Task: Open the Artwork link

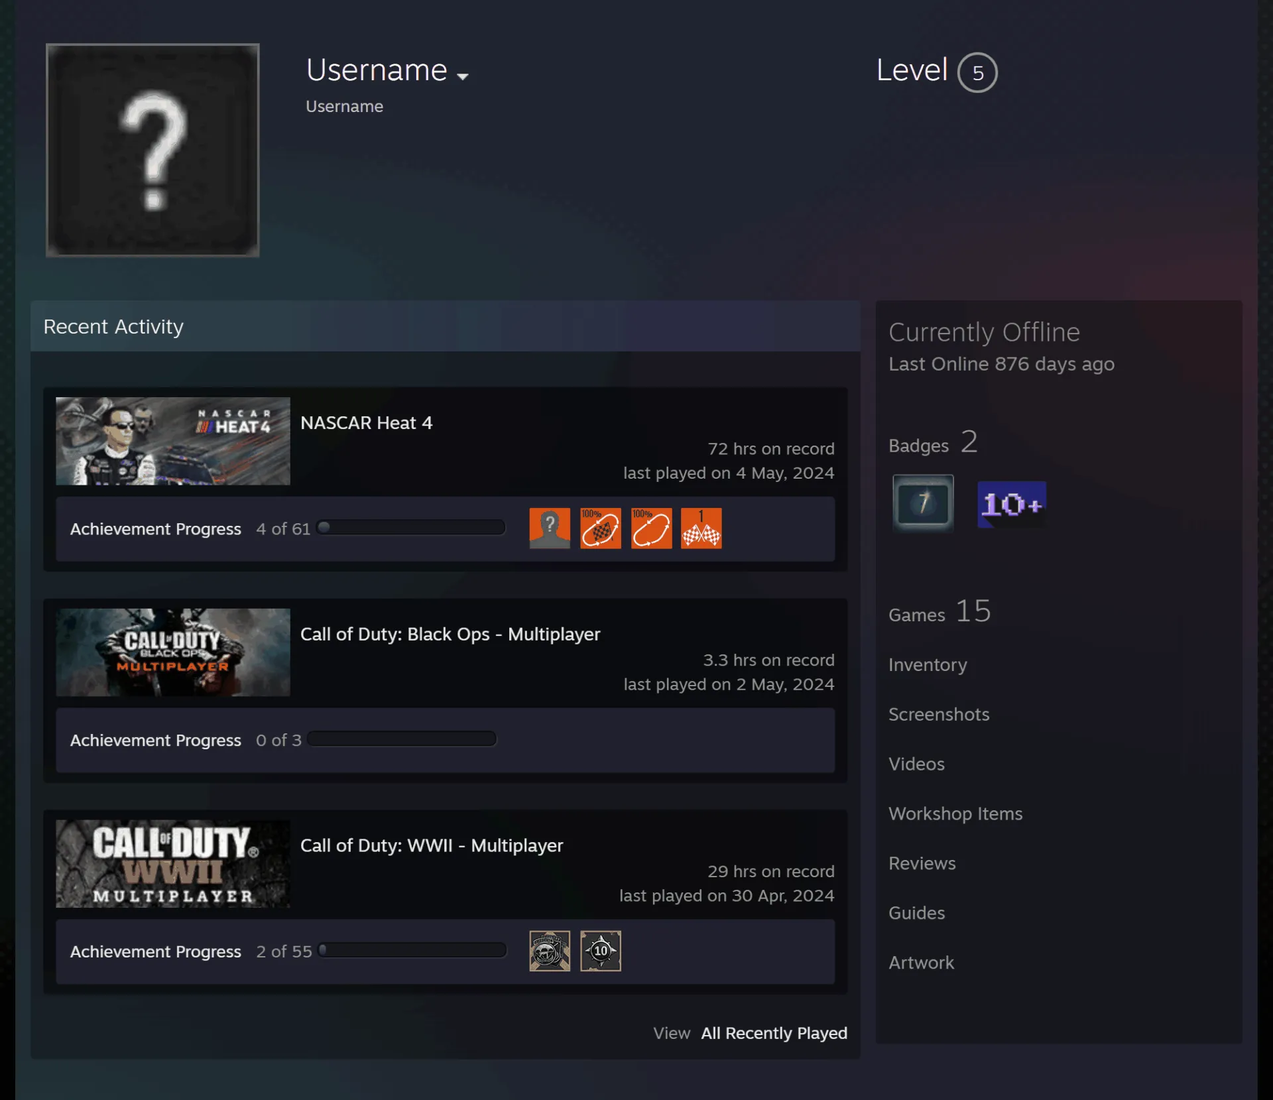Action: pyautogui.click(x=922, y=963)
